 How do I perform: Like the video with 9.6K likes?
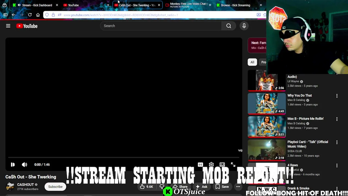coord(146,187)
